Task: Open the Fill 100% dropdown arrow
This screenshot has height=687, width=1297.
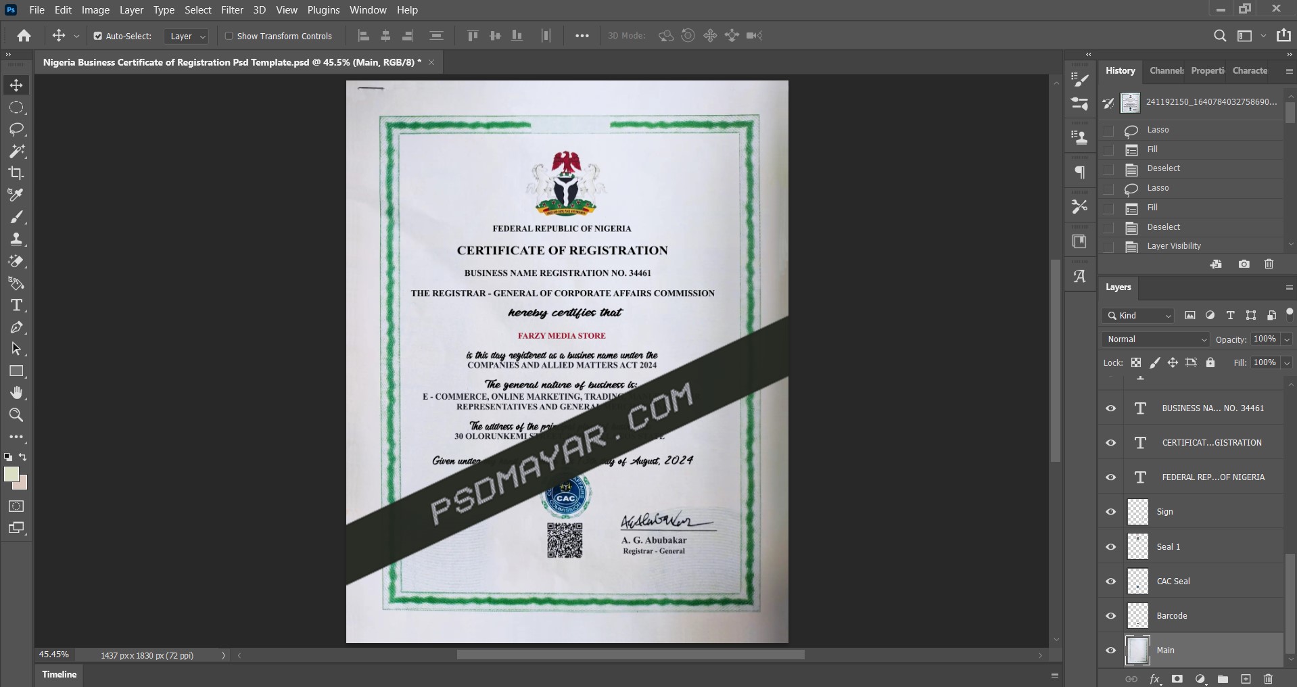Action: (1287, 363)
